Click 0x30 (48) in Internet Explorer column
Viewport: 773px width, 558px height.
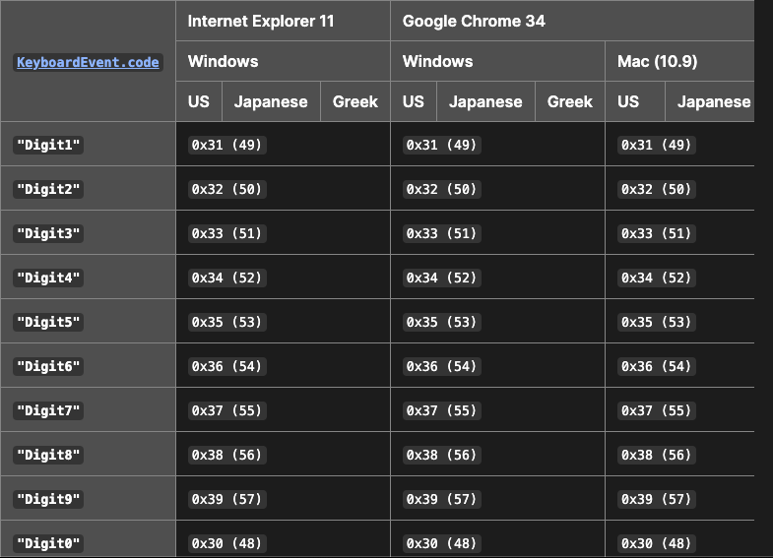click(x=227, y=544)
